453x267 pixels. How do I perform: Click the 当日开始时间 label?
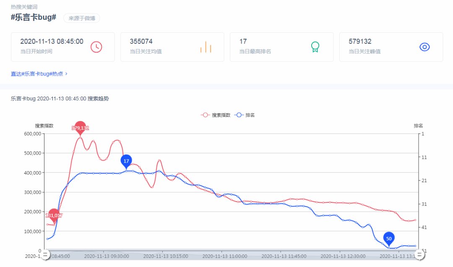[36, 52]
